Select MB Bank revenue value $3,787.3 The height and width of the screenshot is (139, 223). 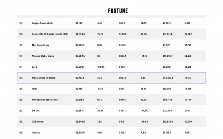coord(80,78)
